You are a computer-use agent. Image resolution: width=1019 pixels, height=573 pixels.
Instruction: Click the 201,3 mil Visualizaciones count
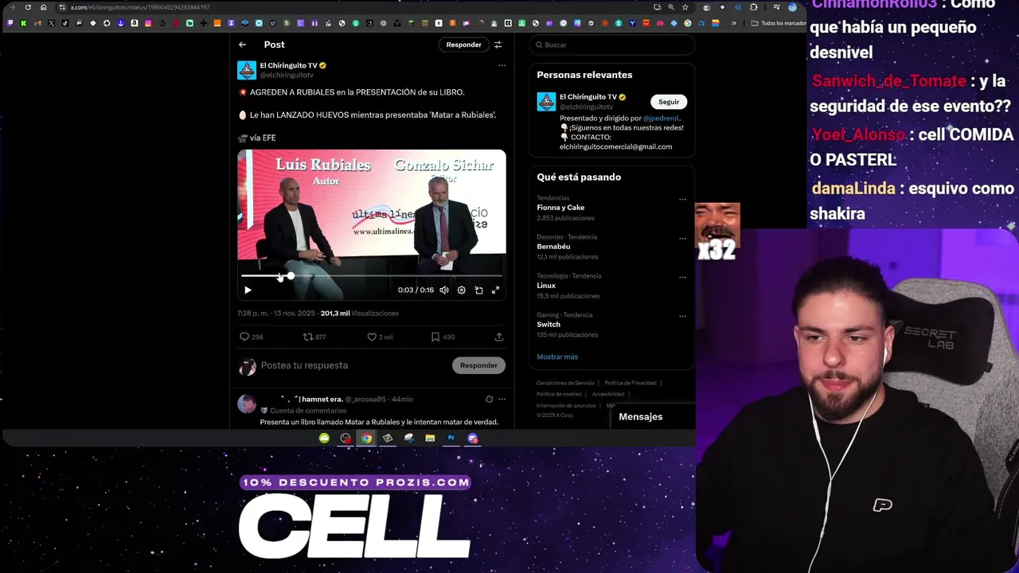pos(359,314)
